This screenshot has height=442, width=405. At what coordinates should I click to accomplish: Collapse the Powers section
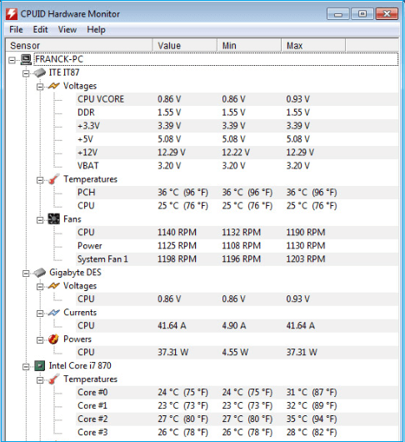tap(40, 340)
